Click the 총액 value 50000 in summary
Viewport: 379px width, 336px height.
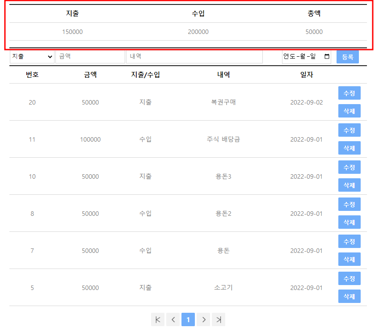tap(314, 32)
